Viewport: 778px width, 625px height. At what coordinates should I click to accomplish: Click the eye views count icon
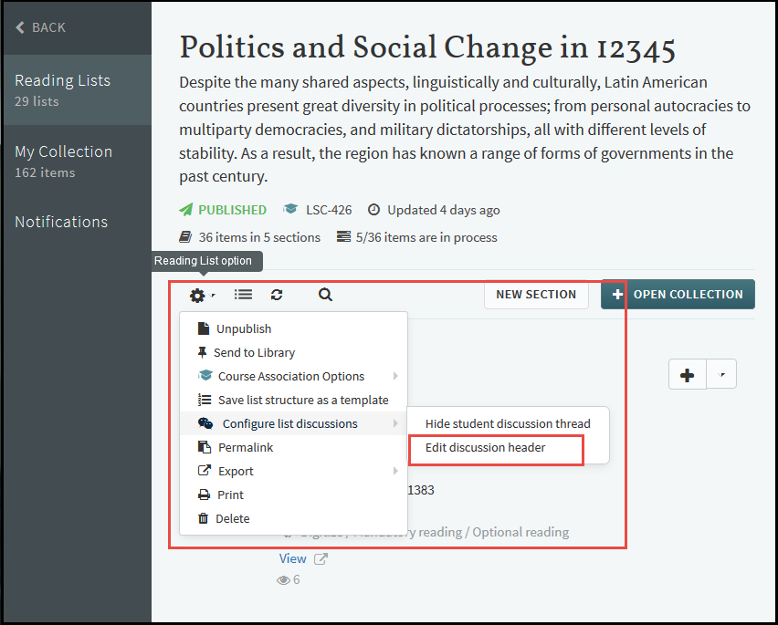(284, 579)
